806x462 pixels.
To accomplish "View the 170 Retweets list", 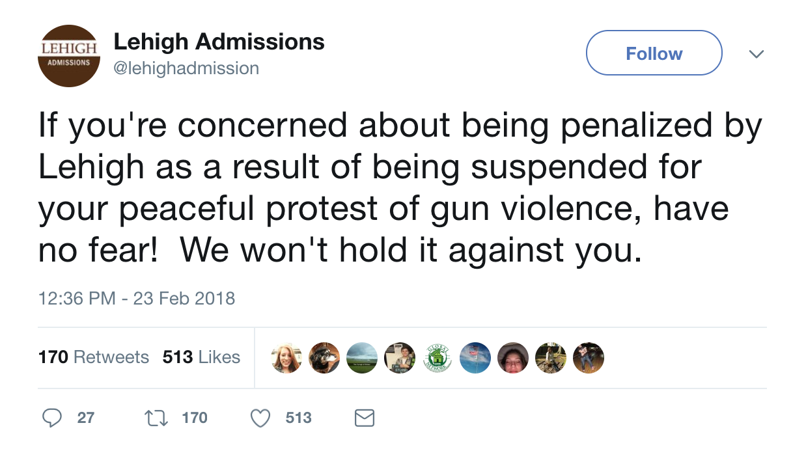I will point(94,357).
